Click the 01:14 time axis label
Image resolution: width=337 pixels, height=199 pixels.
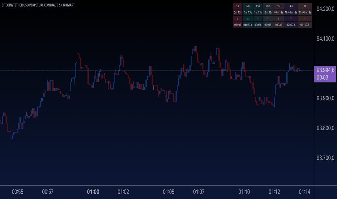point(304,192)
